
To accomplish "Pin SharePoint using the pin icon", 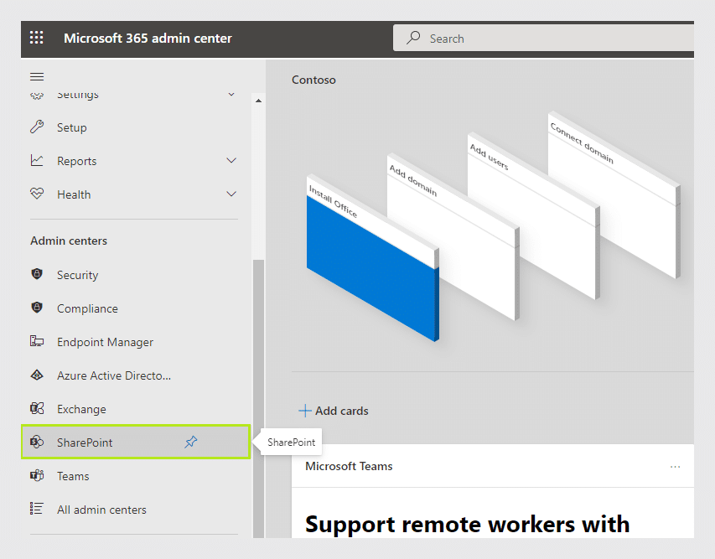I will pyautogui.click(x=190, y=442).
